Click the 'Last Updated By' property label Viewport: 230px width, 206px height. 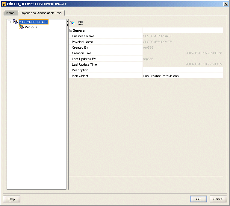pos(84,59)
